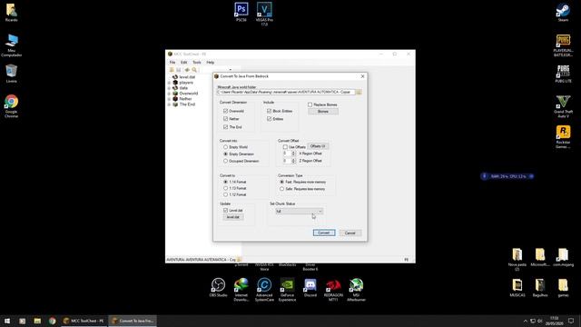581x327 pixels.
Task: Launch the MSI Afterburner shortcut
Action: coord(356,290)
